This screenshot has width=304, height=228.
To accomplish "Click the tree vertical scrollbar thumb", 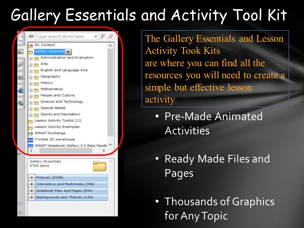I will click(x=110, y=92).
